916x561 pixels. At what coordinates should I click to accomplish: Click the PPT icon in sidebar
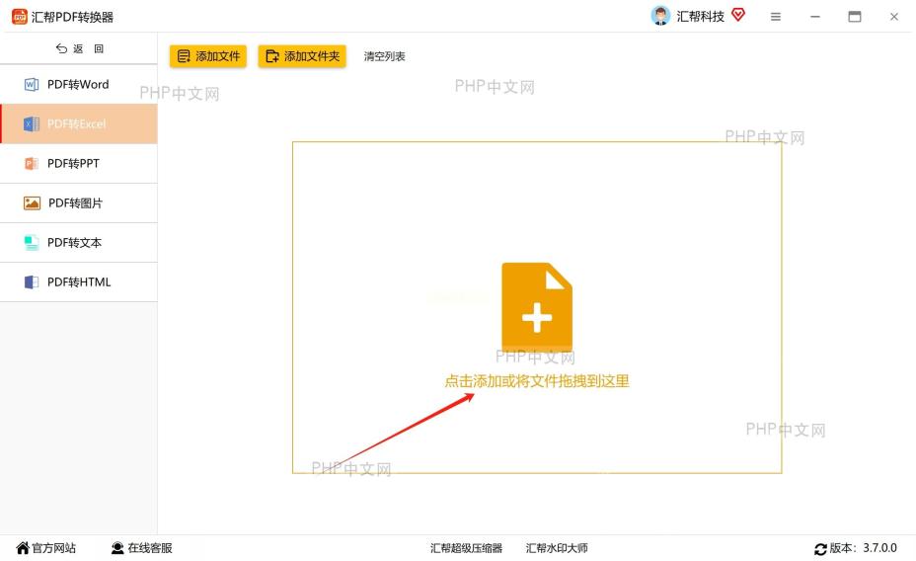point(31,164)
